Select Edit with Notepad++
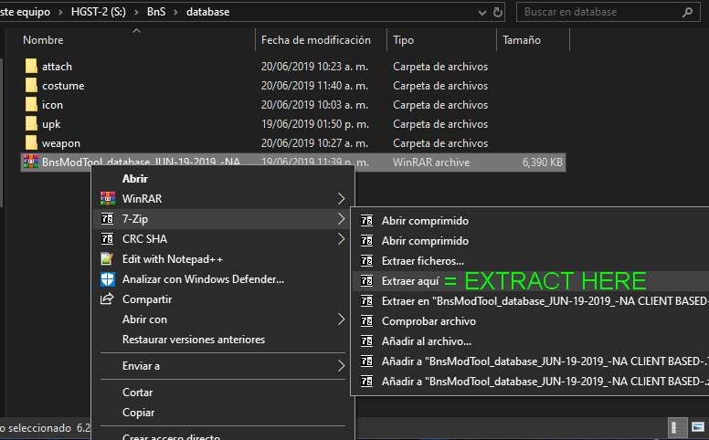The image size is (709, 440). pyautogui.click(x=173, y=259)
